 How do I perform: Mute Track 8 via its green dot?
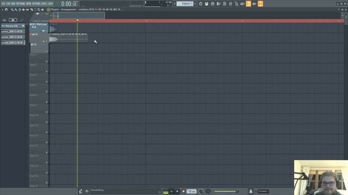47,102
